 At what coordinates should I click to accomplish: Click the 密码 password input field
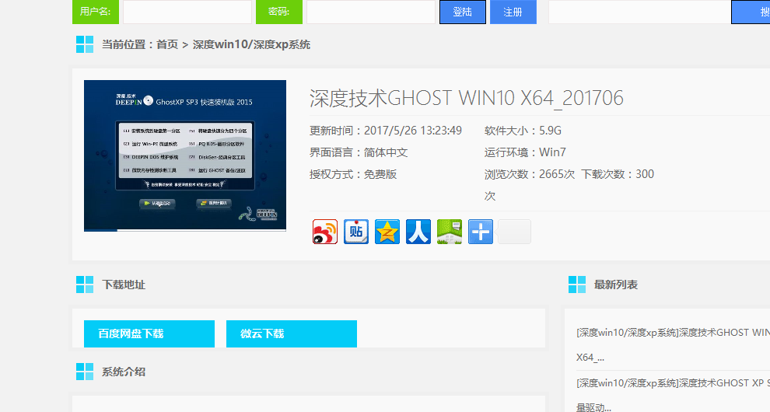pos(370,12)
